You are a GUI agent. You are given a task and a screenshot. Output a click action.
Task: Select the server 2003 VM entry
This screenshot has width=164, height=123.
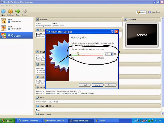click(x=16, y=35)
